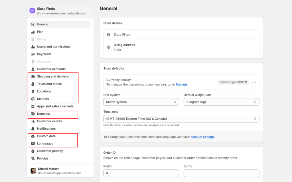Click the Payments hand icon
292x182 pixels.
tap(33, 54)
